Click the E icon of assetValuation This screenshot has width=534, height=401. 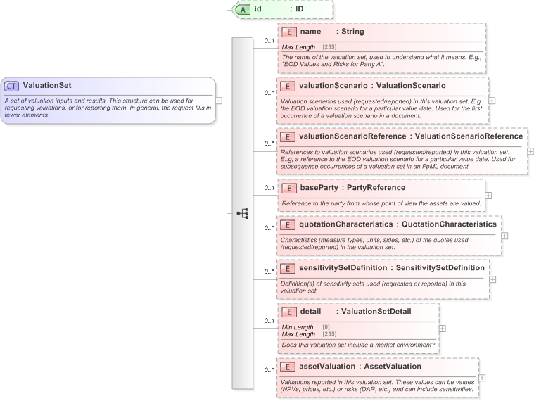(x=288, y=367)
